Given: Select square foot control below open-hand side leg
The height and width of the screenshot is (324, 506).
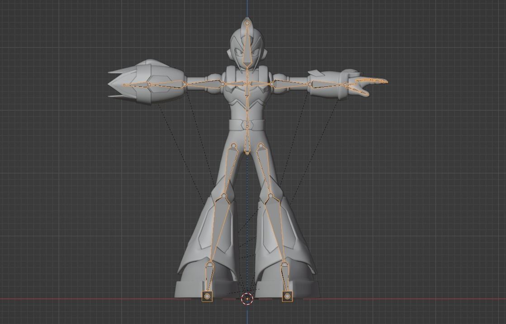Looking at the screenshot, I should pos(288,296).
